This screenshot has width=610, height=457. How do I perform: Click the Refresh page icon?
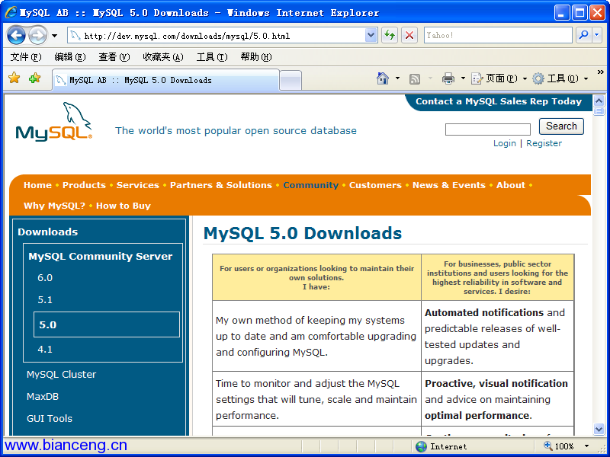[x=390, y=36]
